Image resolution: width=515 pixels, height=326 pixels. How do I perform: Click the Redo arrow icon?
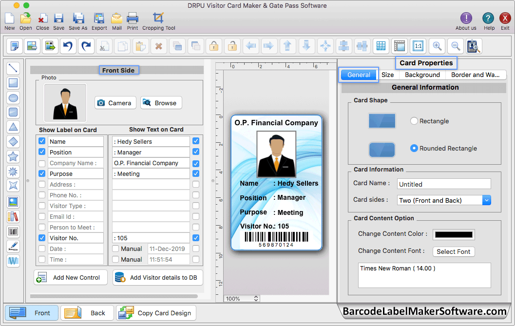click(86, 46)
